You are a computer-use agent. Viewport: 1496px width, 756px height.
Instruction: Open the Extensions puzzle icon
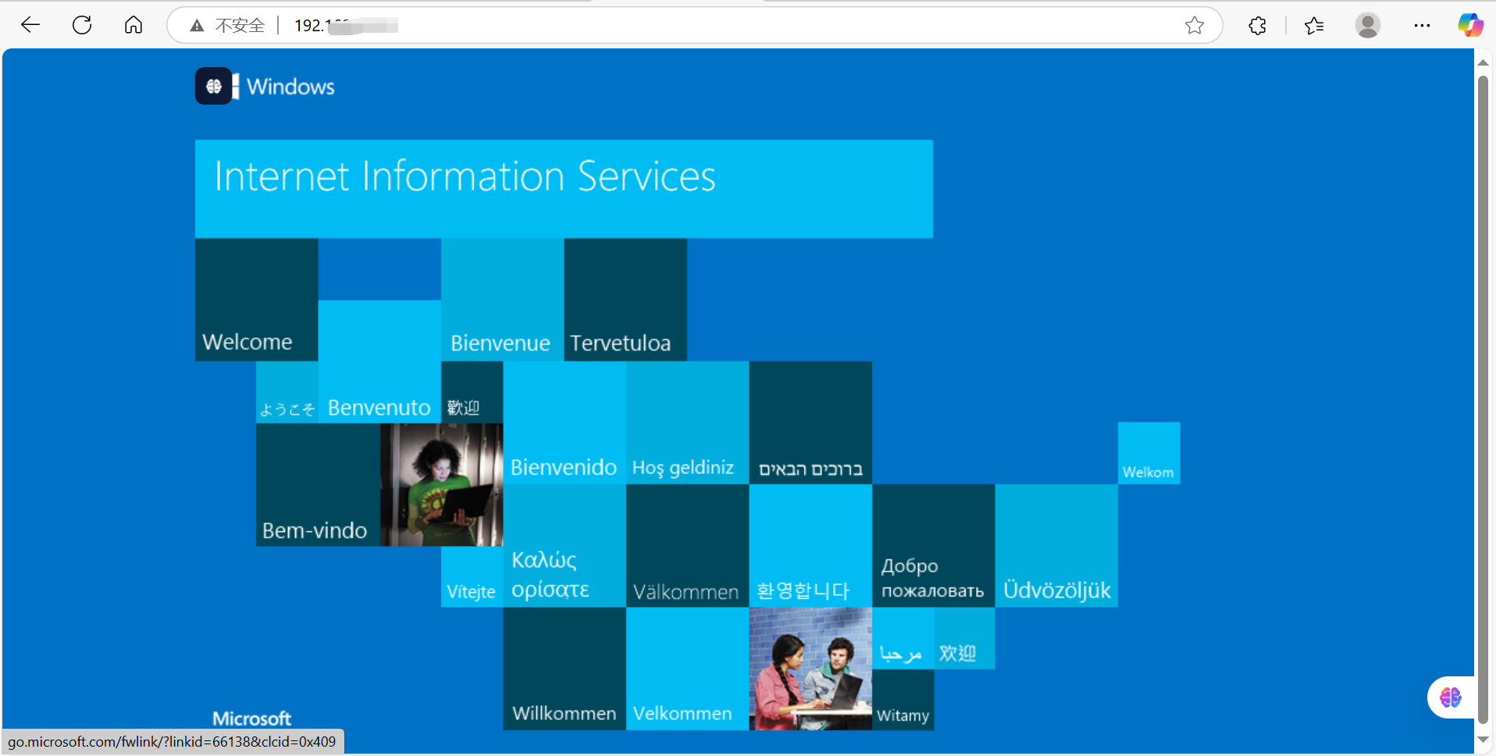click(1257, 25)
